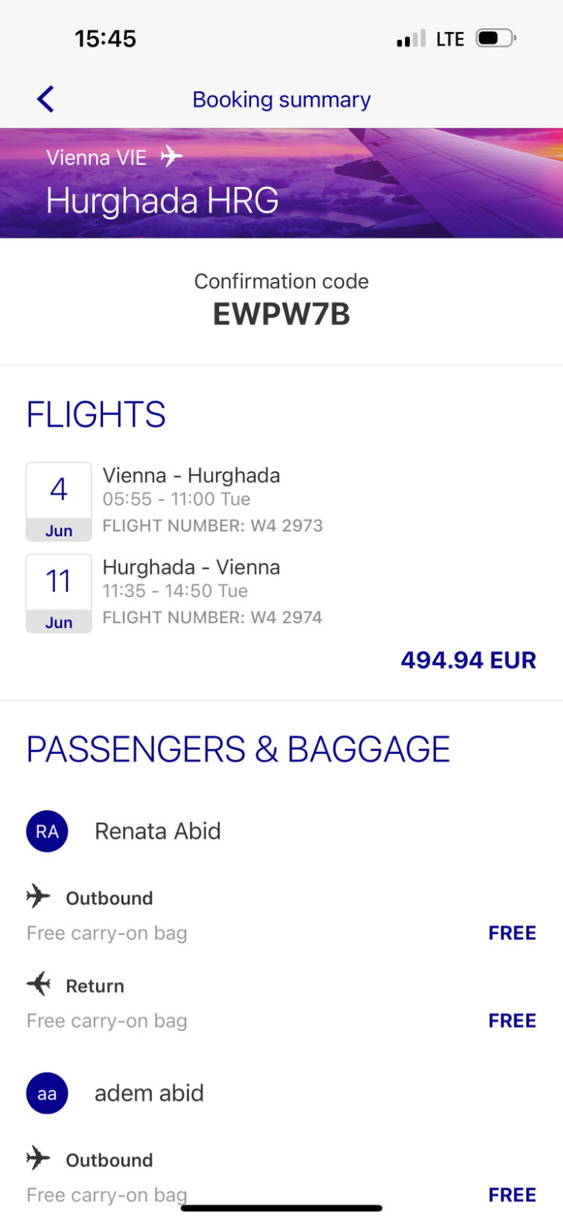Tap FREE next to Renata's outbound carry-on
This screenshot has height=1222, width=563.
click(512, 933)
